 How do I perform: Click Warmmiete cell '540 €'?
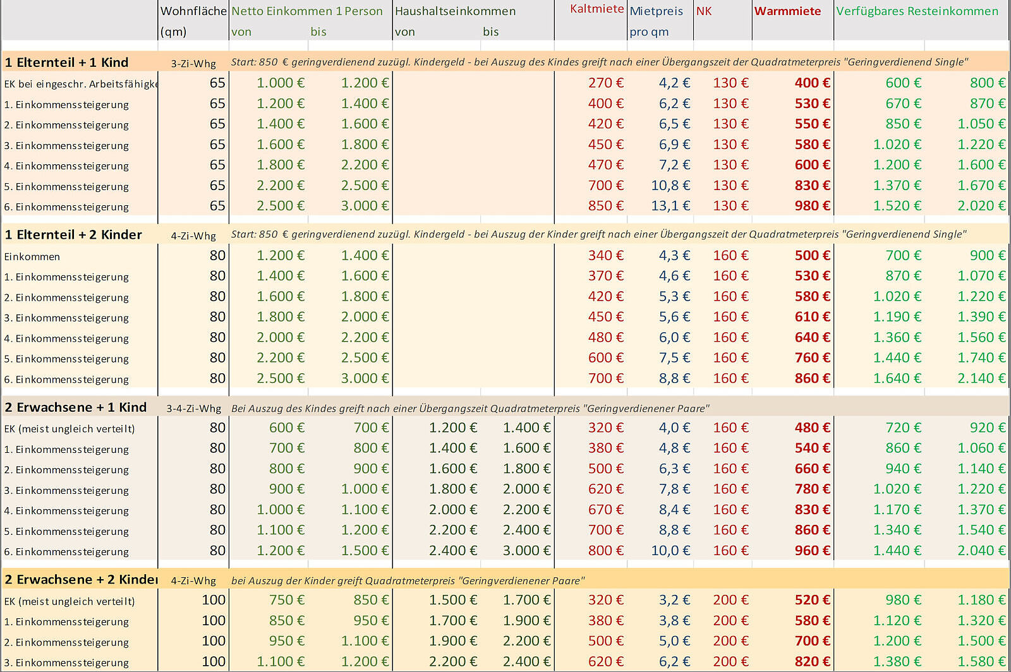click(x=812, y=448)
